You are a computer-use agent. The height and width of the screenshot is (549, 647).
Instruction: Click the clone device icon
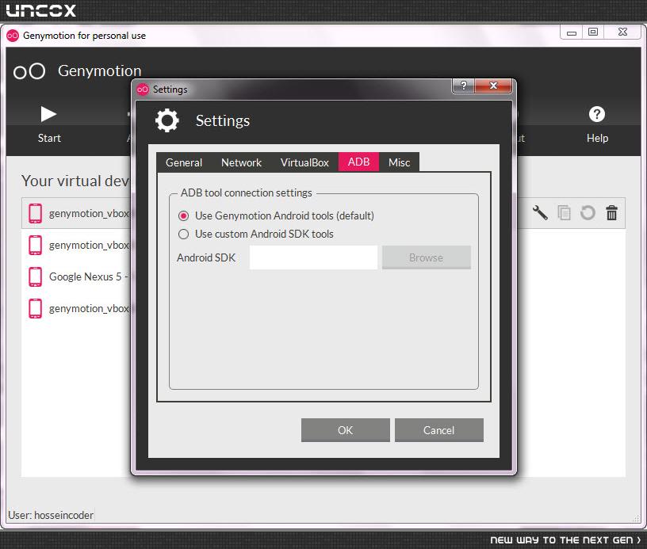tap(564, 212)
